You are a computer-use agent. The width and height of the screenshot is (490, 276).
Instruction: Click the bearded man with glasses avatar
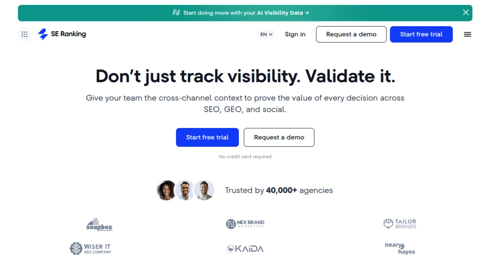[185, 190]
